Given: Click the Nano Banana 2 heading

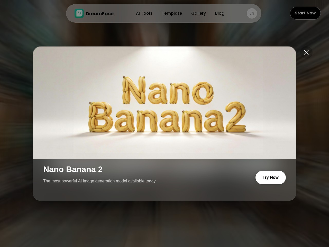Looking at the screenshot, I should (x=73, y=169).
